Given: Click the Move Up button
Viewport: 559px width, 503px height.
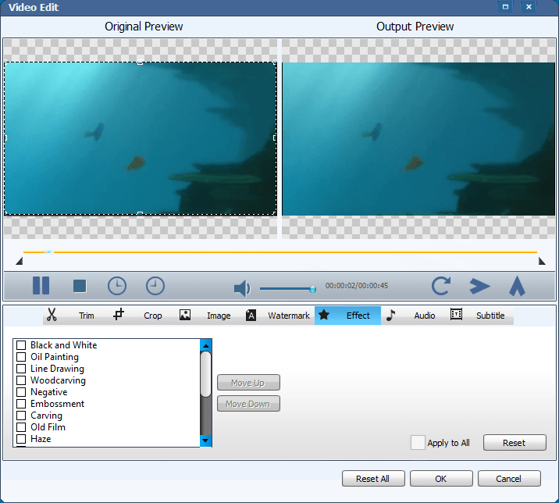Looking at the screenshot, I should 248,383.
